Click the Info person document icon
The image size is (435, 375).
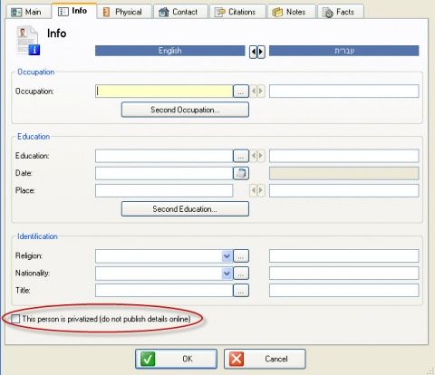point(28,41)
